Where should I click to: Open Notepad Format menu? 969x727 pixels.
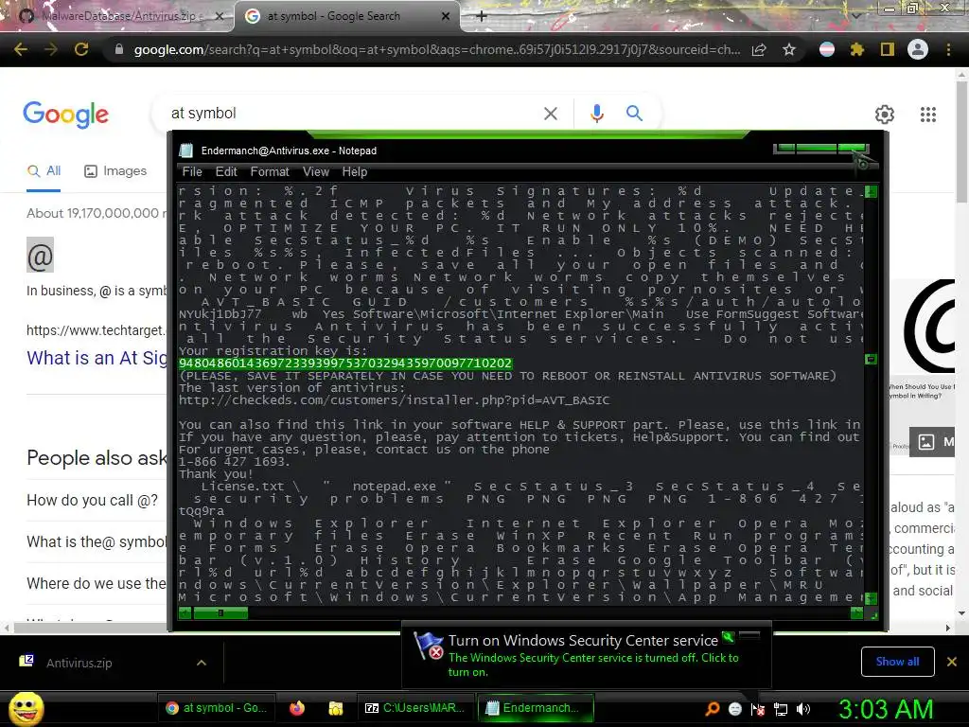coord(270,172)
